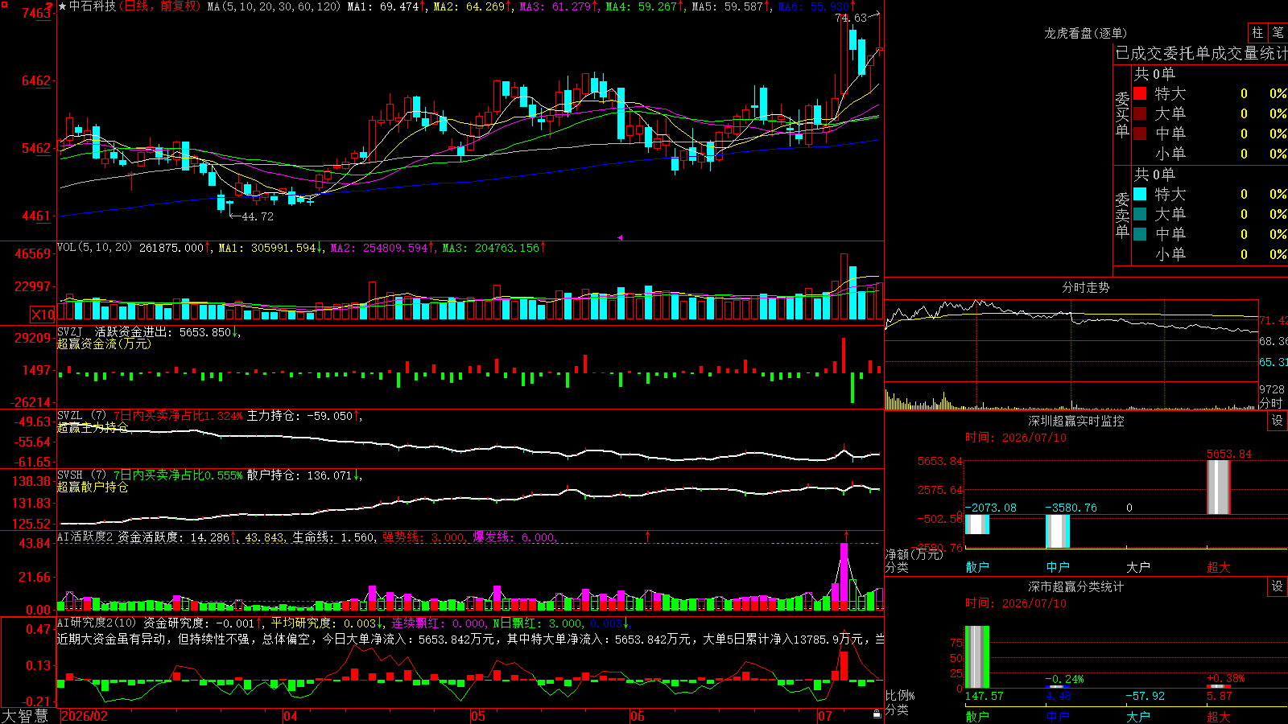Click the magenta triangle marker below the K-line chart

(x=620, y=237)
